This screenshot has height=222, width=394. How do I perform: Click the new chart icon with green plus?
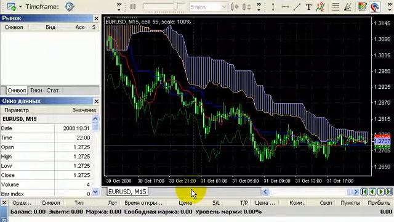(12, 7)
